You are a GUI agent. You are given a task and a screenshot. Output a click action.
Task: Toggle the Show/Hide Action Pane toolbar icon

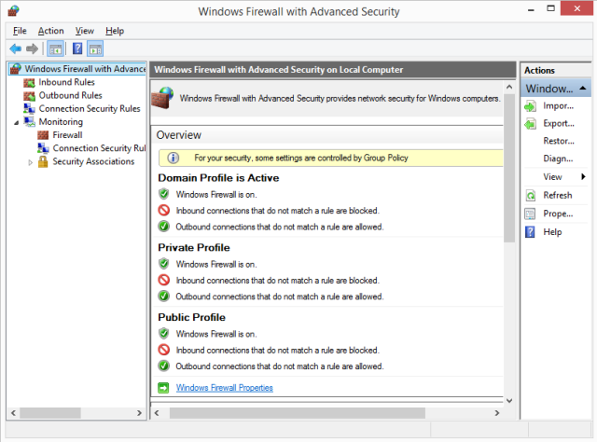point(95,48)
